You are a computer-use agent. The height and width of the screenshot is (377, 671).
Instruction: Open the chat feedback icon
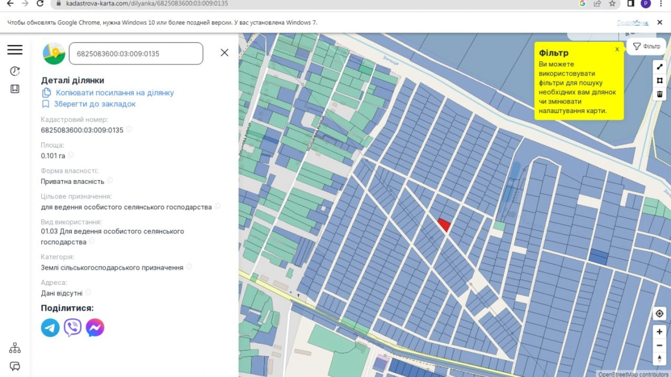15,366
